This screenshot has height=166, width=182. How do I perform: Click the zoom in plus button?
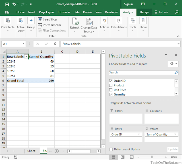pos(166,157)
